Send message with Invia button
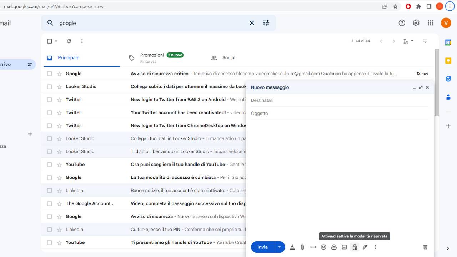The height and width of the screenshot is (257, 457). coord(263,247)
